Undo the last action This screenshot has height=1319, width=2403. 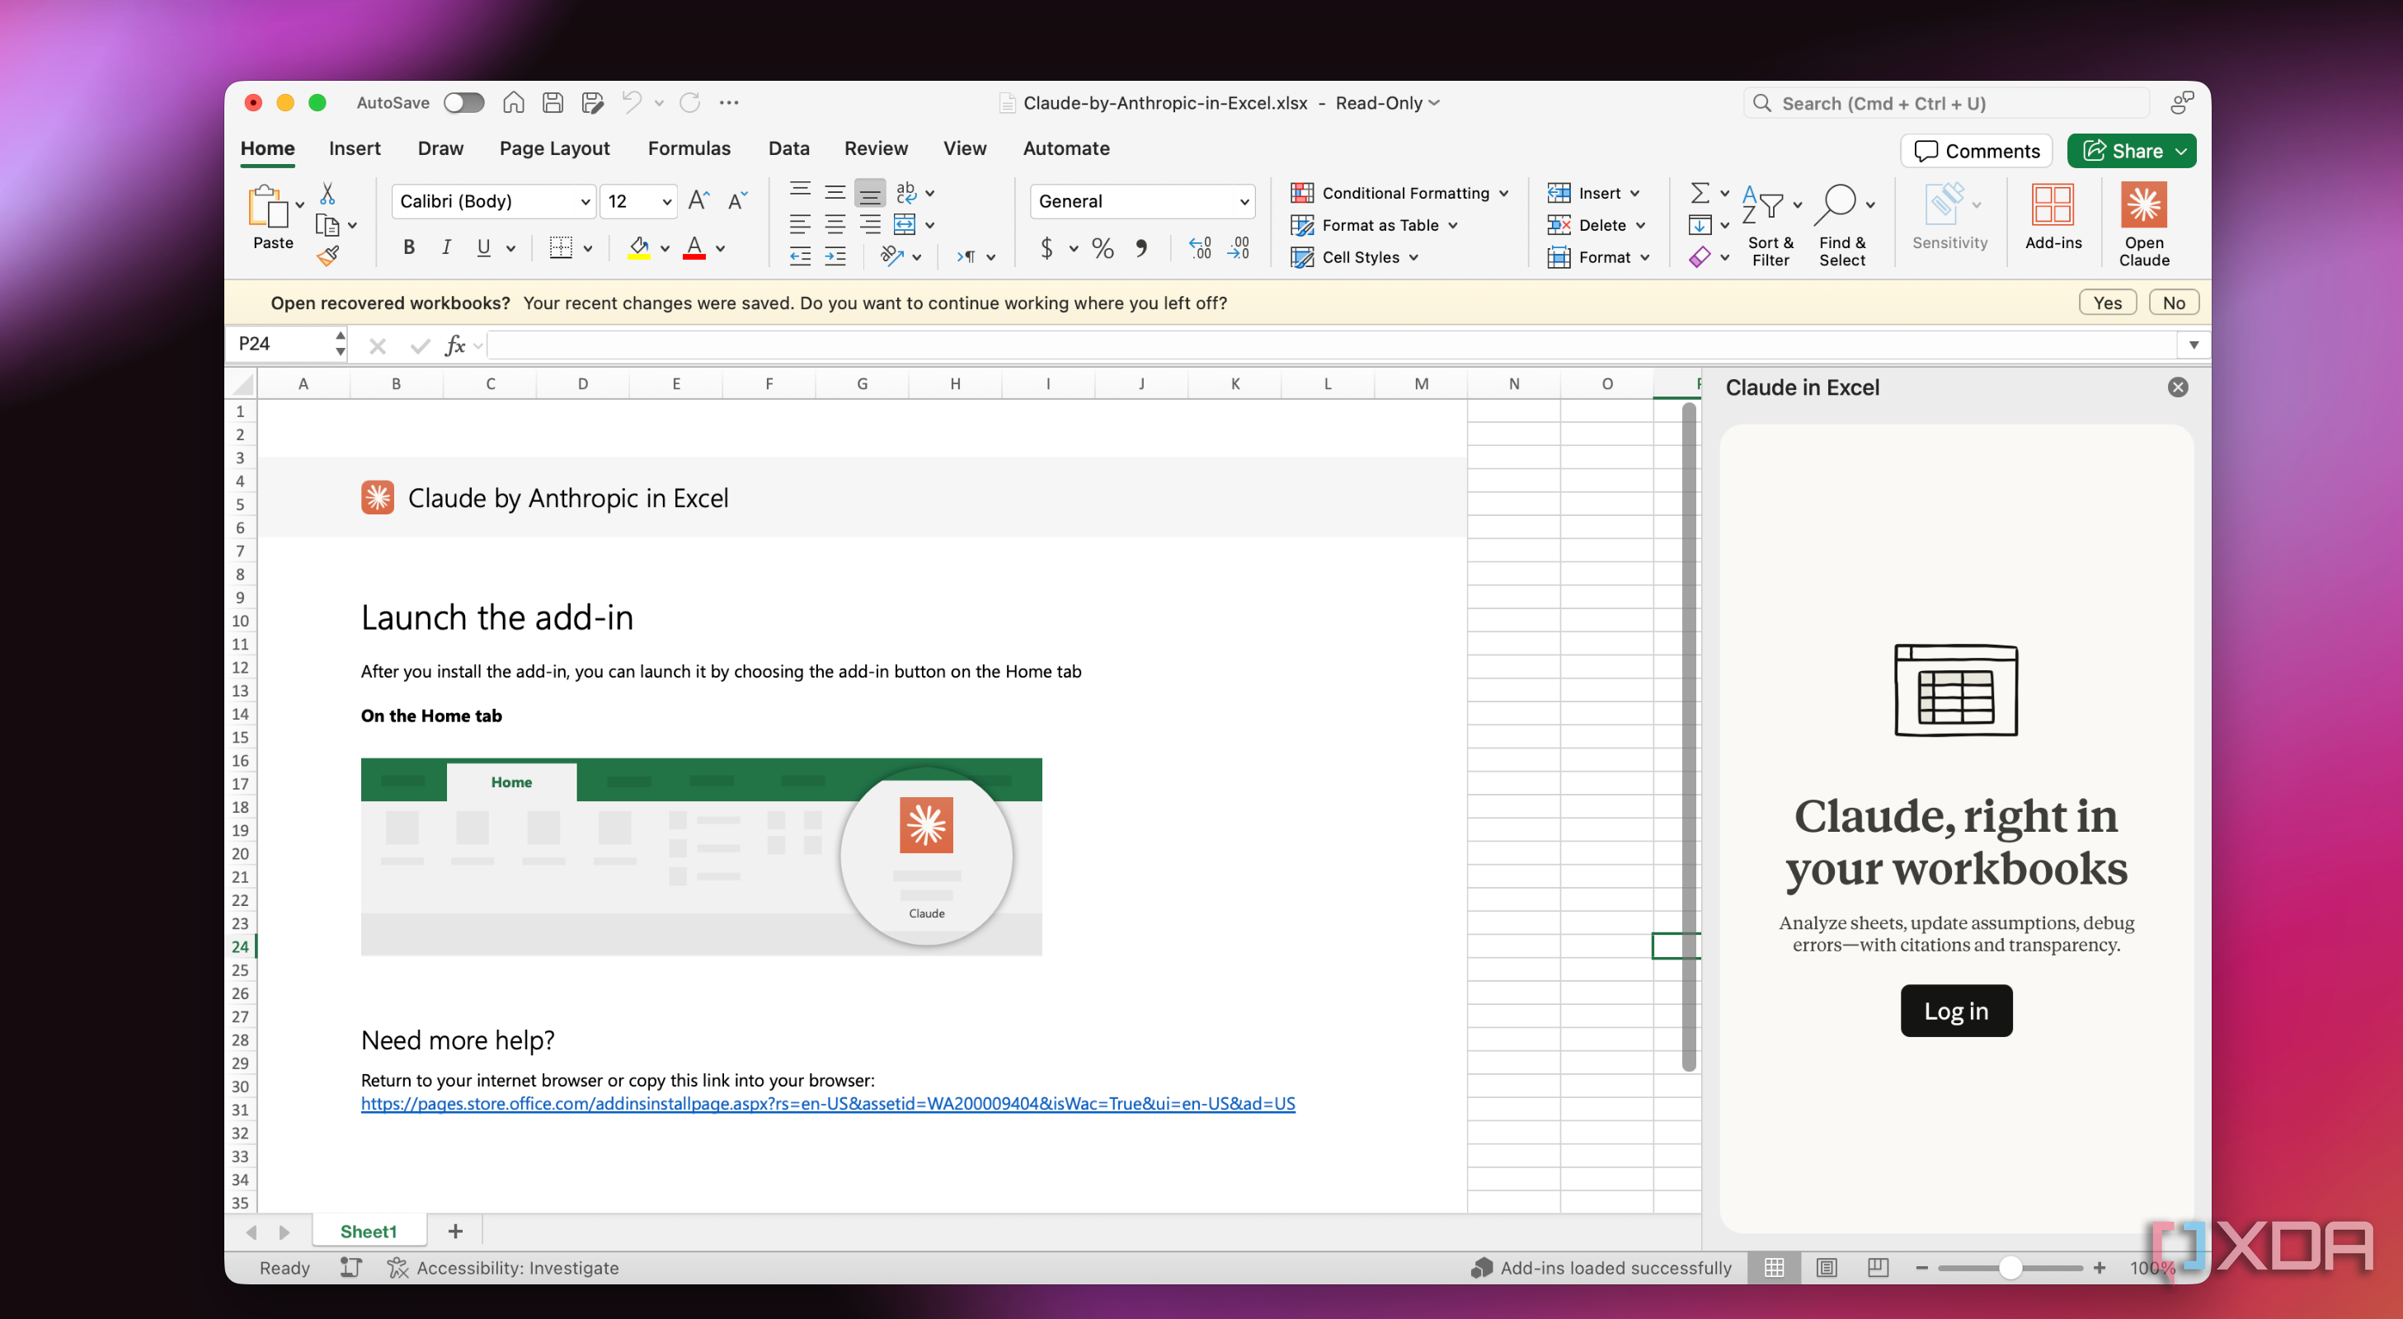pos(632,102)
